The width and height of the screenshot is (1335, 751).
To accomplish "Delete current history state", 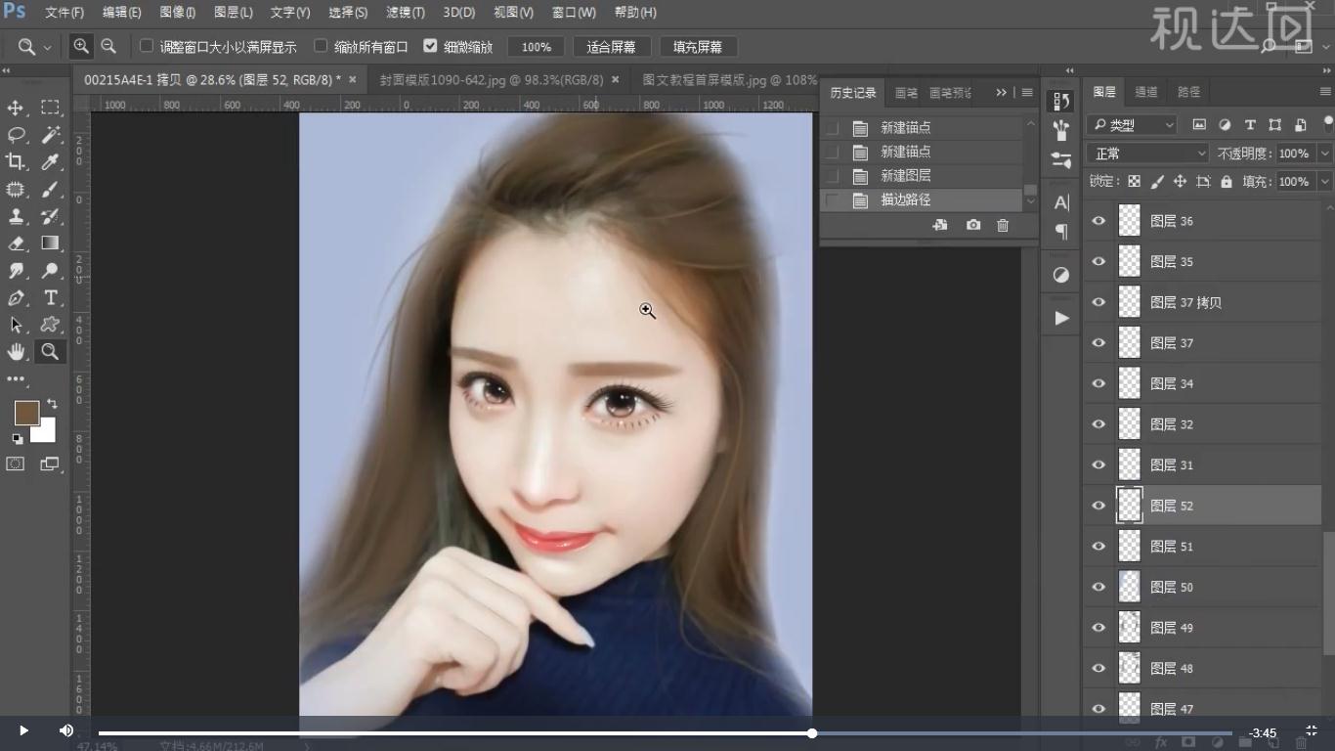I will click(x=1003, y=225).
